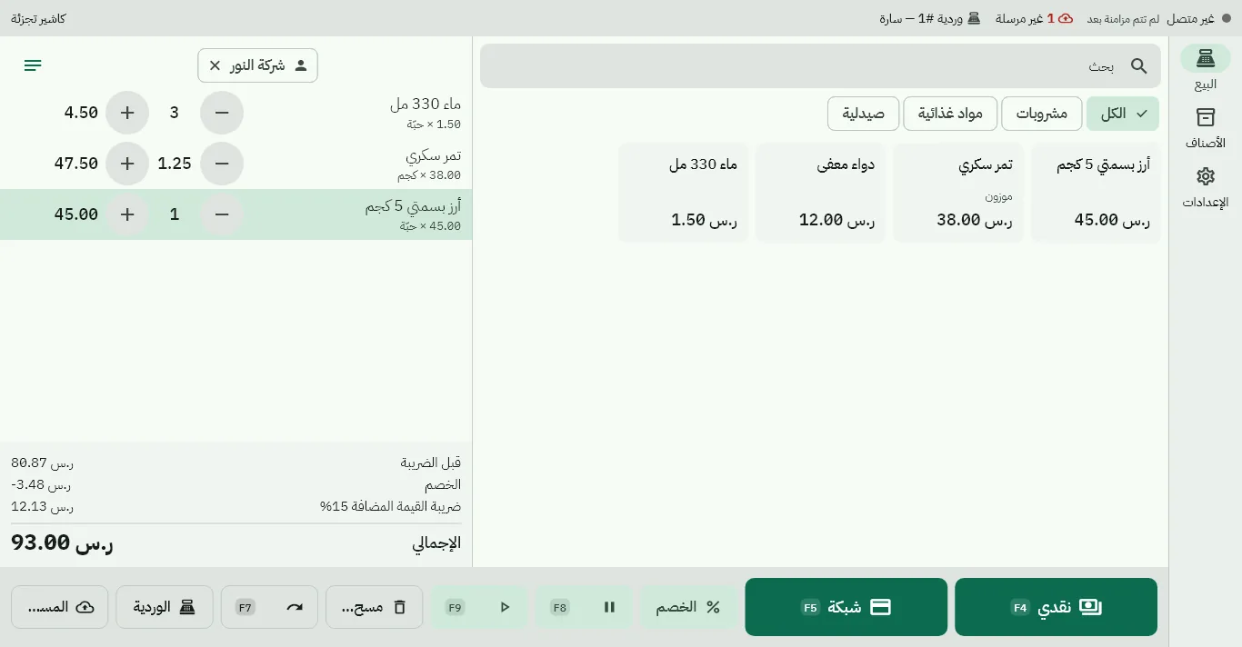Click the غير مرسلة unsent cloud indicator

pyautogui.click(x=1034, y=18)
